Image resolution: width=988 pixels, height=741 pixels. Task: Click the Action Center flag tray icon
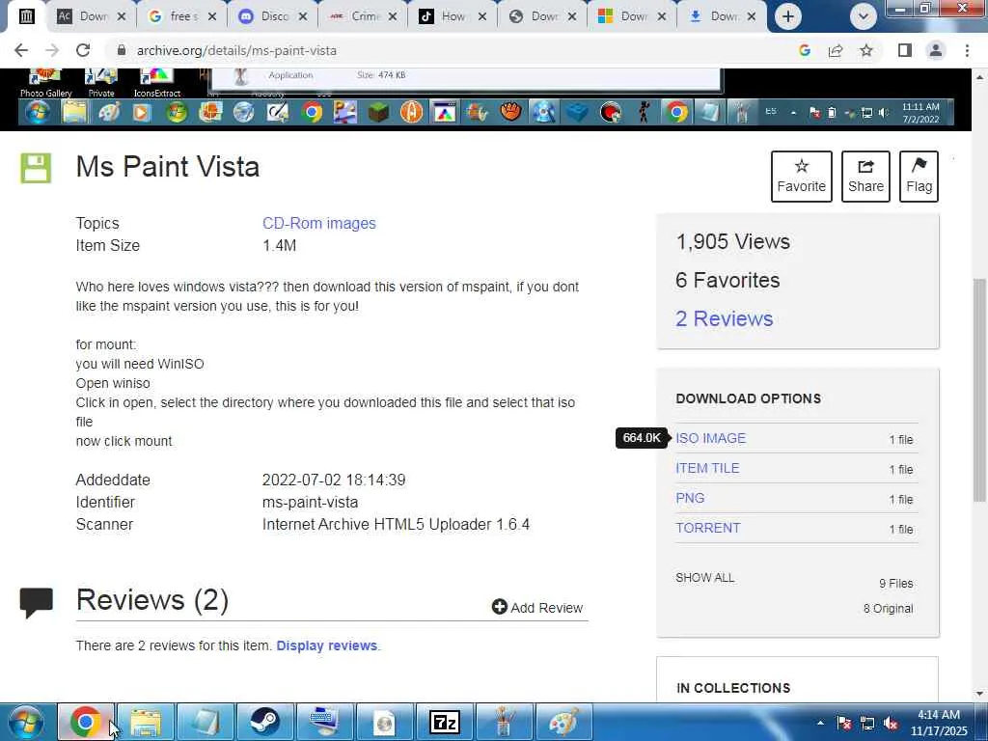844,723
